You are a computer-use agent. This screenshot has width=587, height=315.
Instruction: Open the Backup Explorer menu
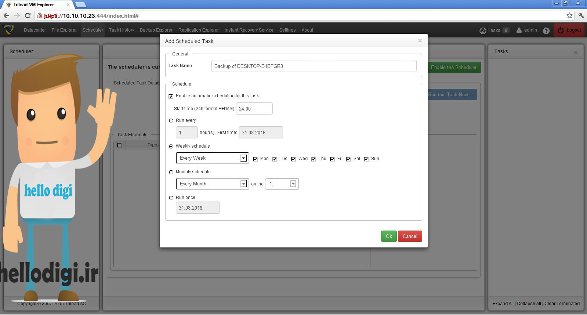click(x=156, y=30)
